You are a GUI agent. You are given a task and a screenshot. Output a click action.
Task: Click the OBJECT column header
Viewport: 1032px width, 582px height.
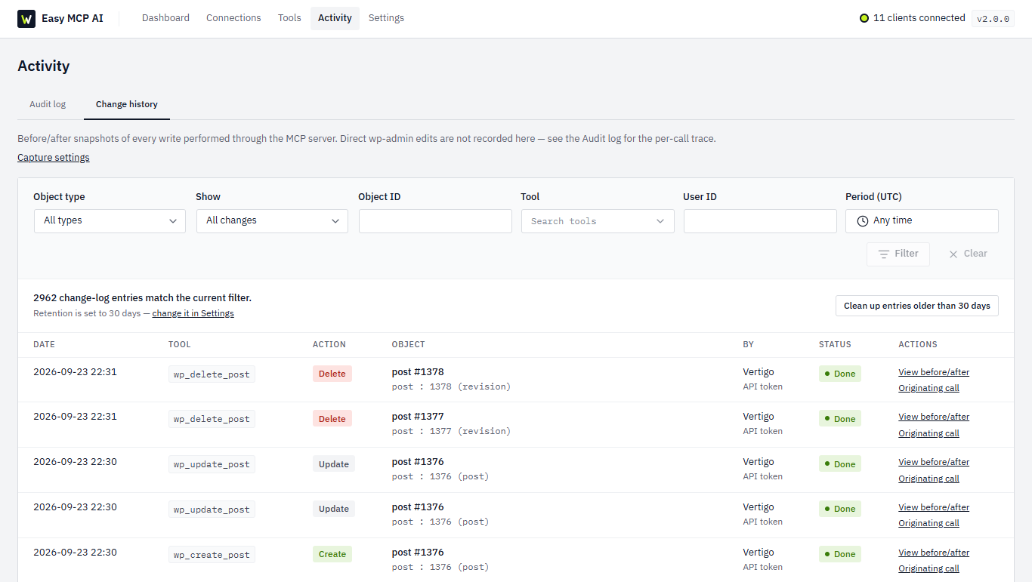pos(409,344)
